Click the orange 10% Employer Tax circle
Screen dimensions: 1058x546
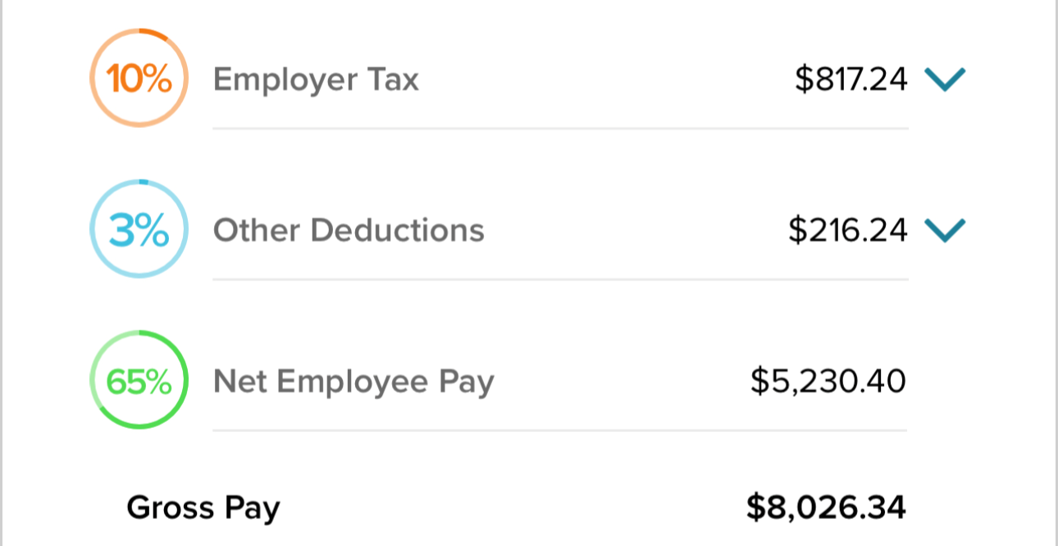click(x=139, y=79)
